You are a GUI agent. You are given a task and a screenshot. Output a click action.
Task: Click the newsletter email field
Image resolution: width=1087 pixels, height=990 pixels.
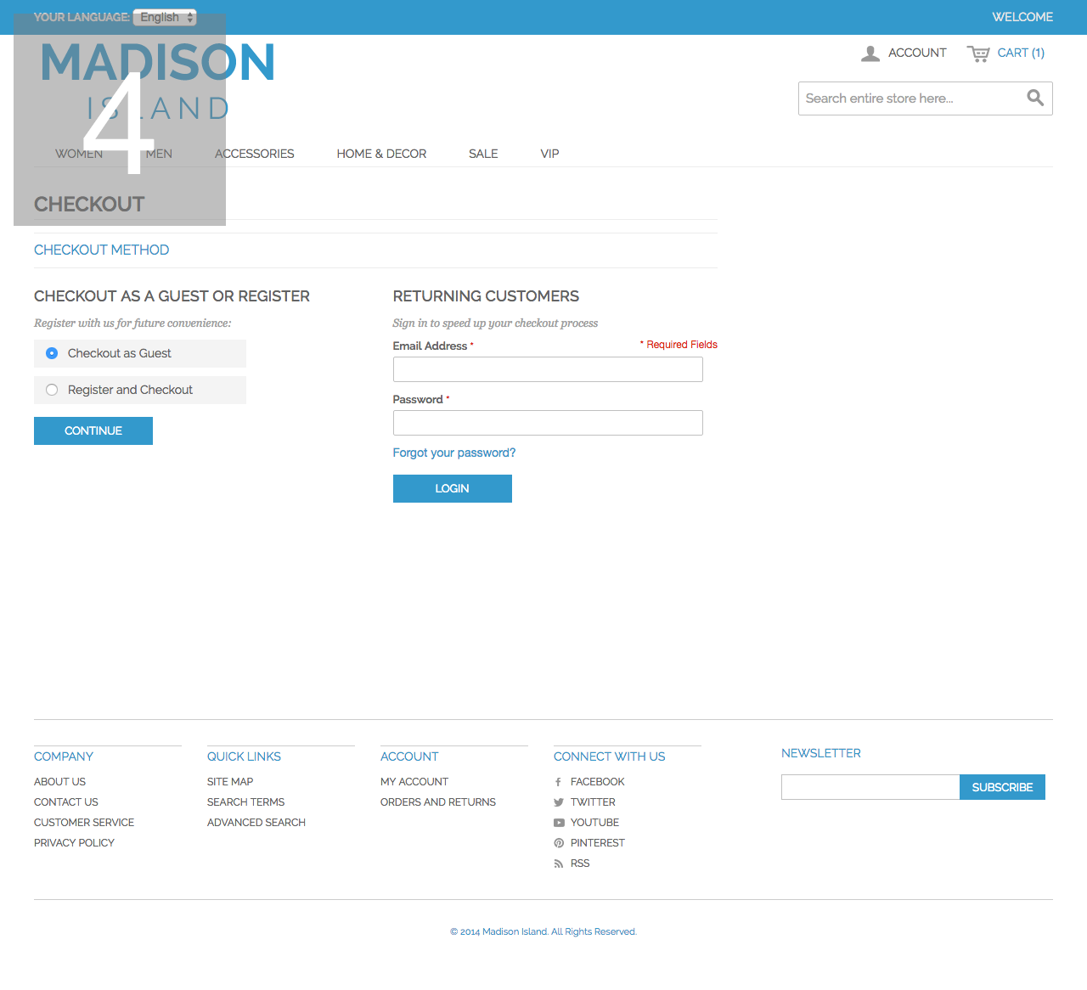point(870,787)
